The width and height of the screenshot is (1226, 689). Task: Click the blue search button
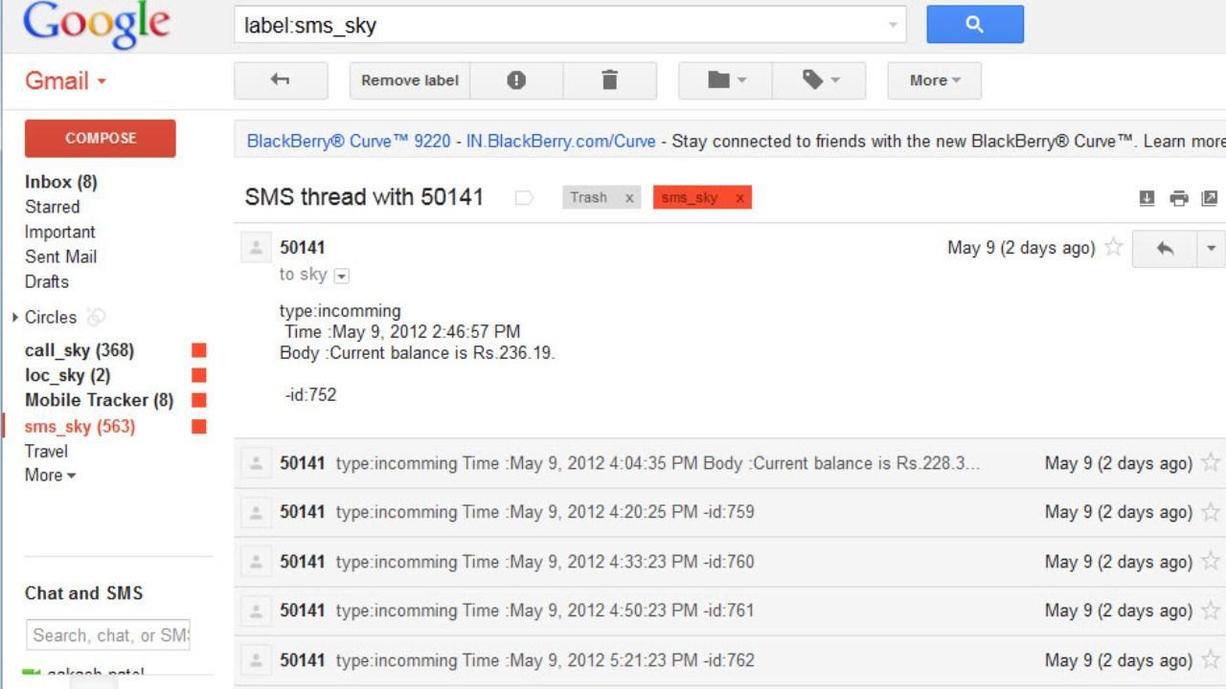click(x=974, y=25)
